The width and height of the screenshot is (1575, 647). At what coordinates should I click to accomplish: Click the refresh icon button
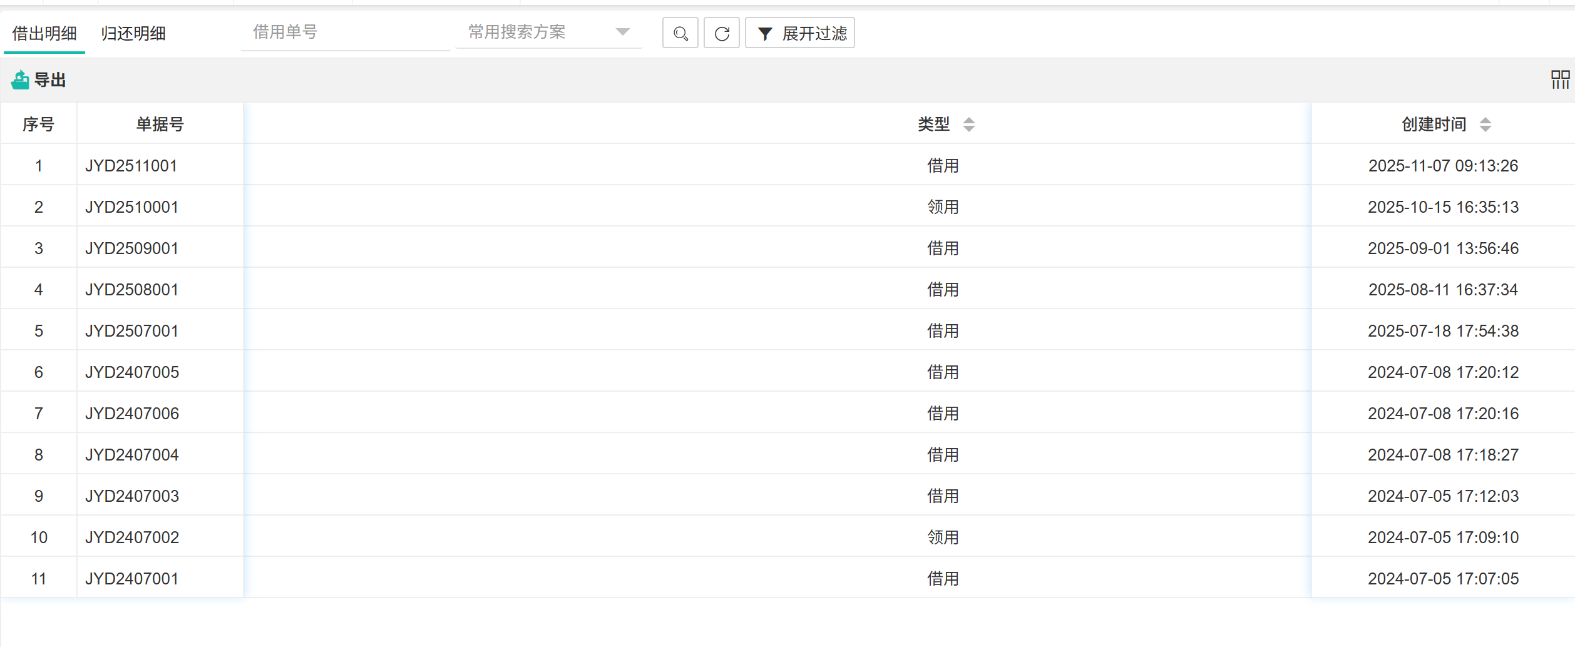(x=722, y=33)
